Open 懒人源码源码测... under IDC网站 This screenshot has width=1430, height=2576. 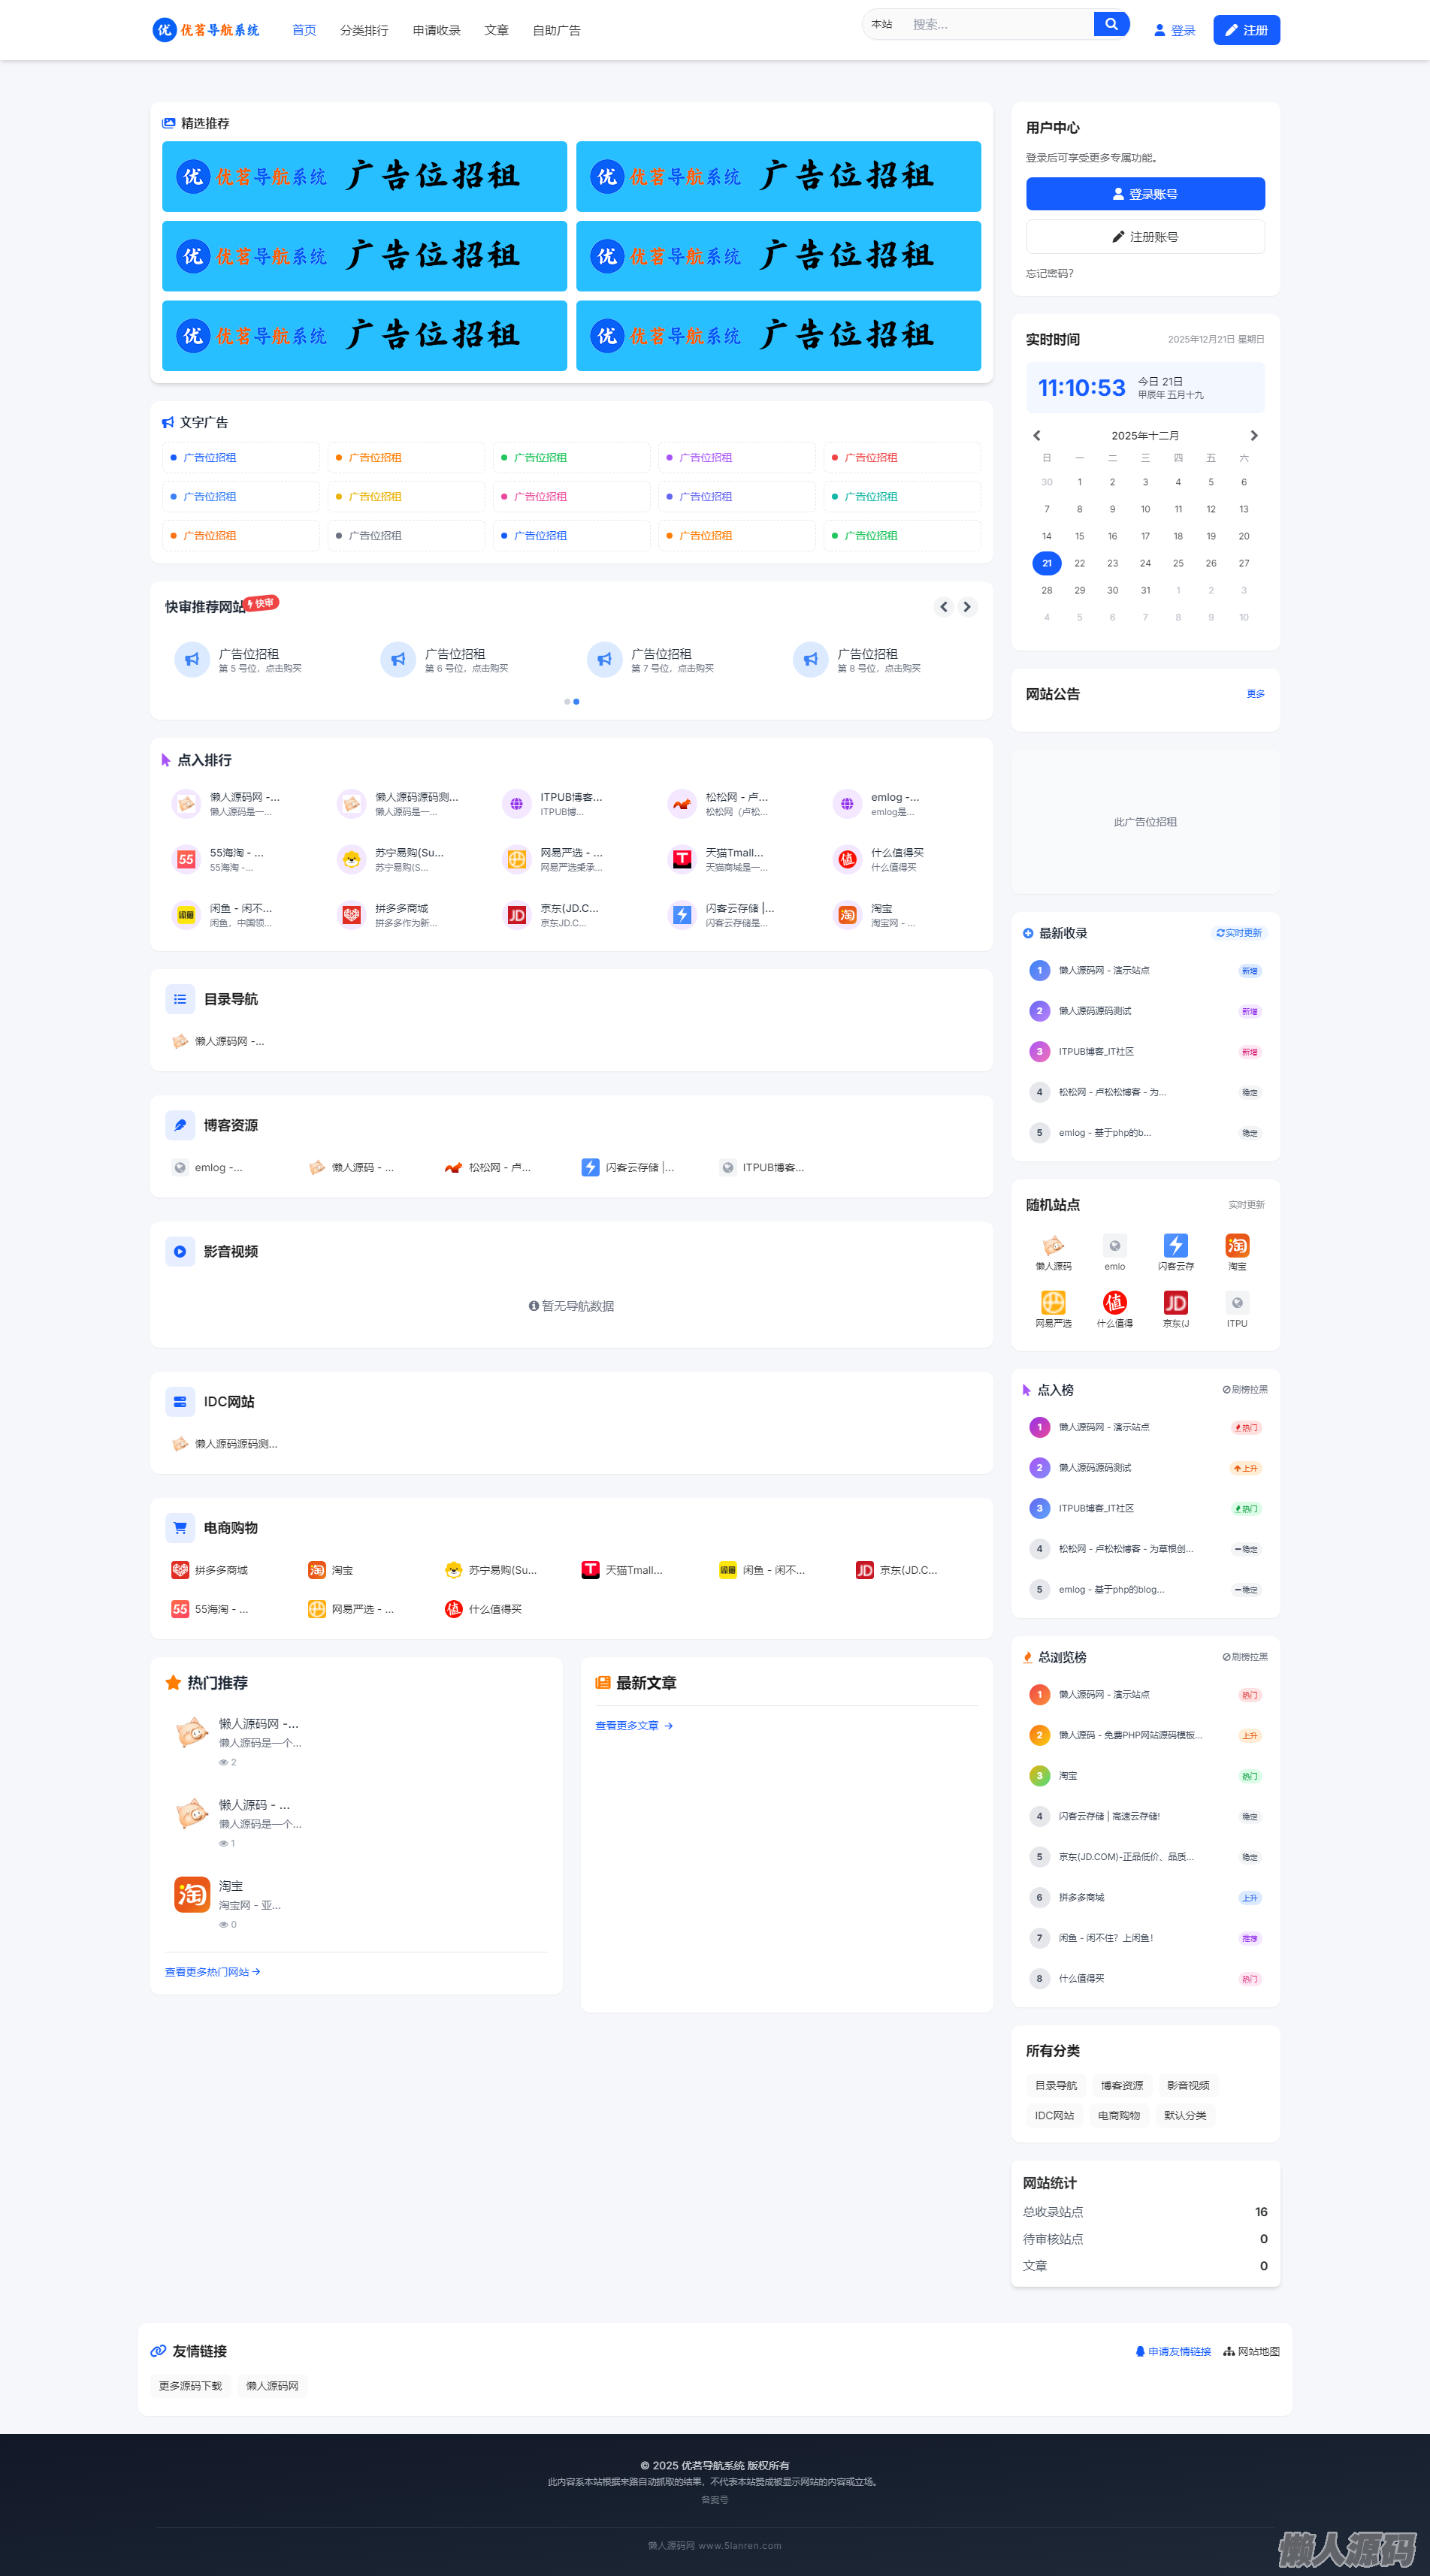[225, 1443]
